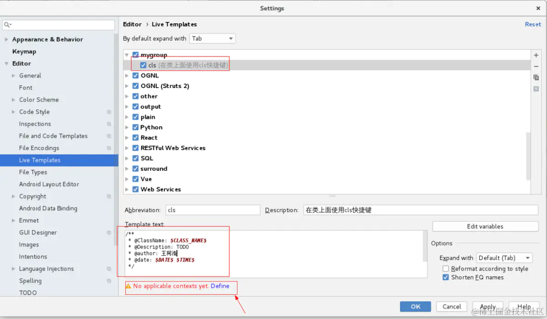Go to Android Layout Editor settings

point(49,184)
